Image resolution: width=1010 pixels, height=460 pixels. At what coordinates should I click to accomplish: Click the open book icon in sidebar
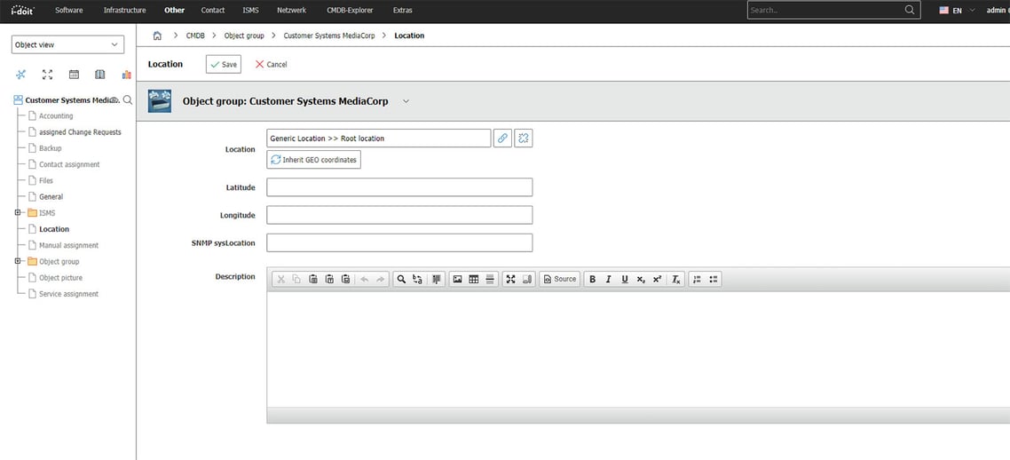[x=99, y=75]
